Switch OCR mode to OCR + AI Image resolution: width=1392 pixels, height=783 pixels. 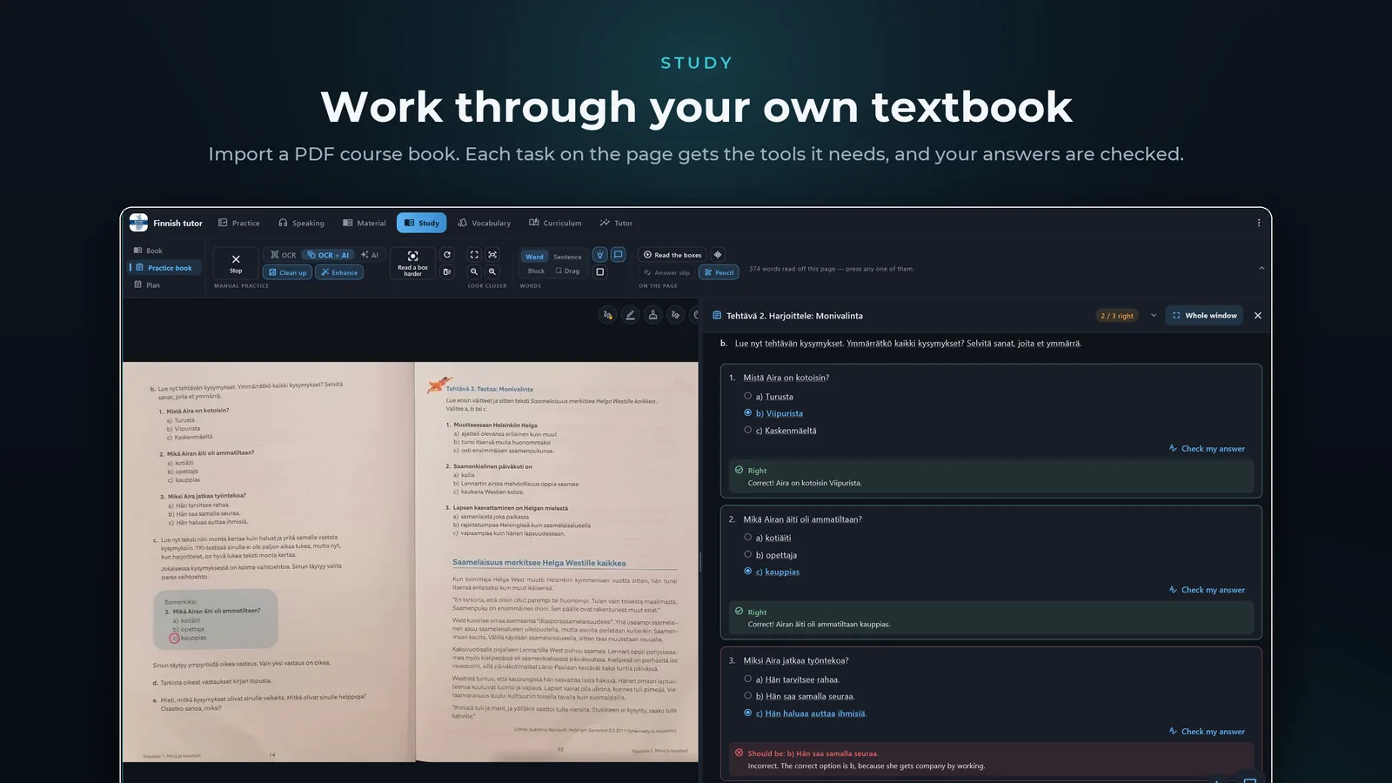328,255
